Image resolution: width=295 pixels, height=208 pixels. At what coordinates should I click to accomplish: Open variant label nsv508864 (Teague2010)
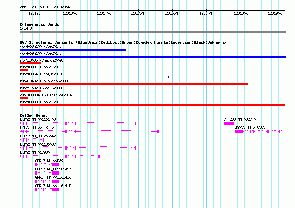42,74
